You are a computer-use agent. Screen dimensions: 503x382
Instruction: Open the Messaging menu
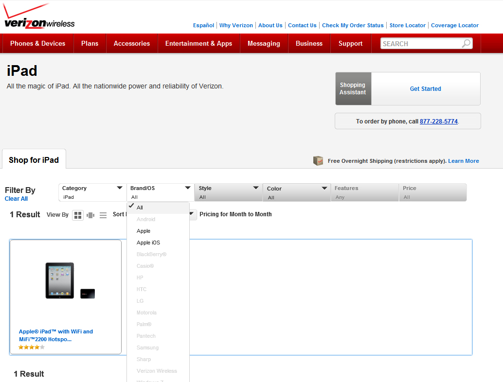(264, 43)
